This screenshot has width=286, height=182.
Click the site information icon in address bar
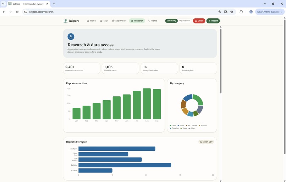click(x=25, y=12)
